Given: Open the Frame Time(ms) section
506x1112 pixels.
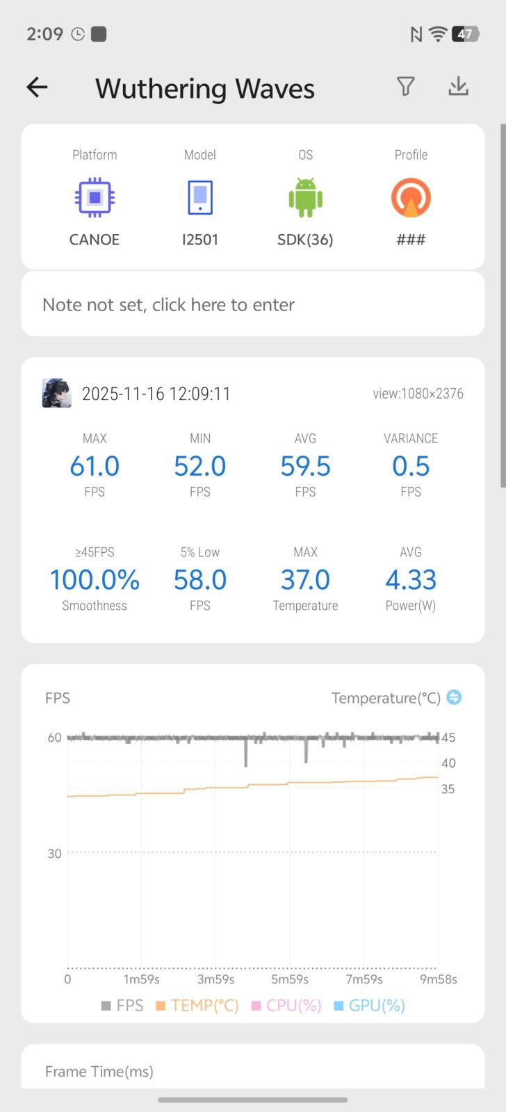Looking at the screenshot, I should 99,1071.
